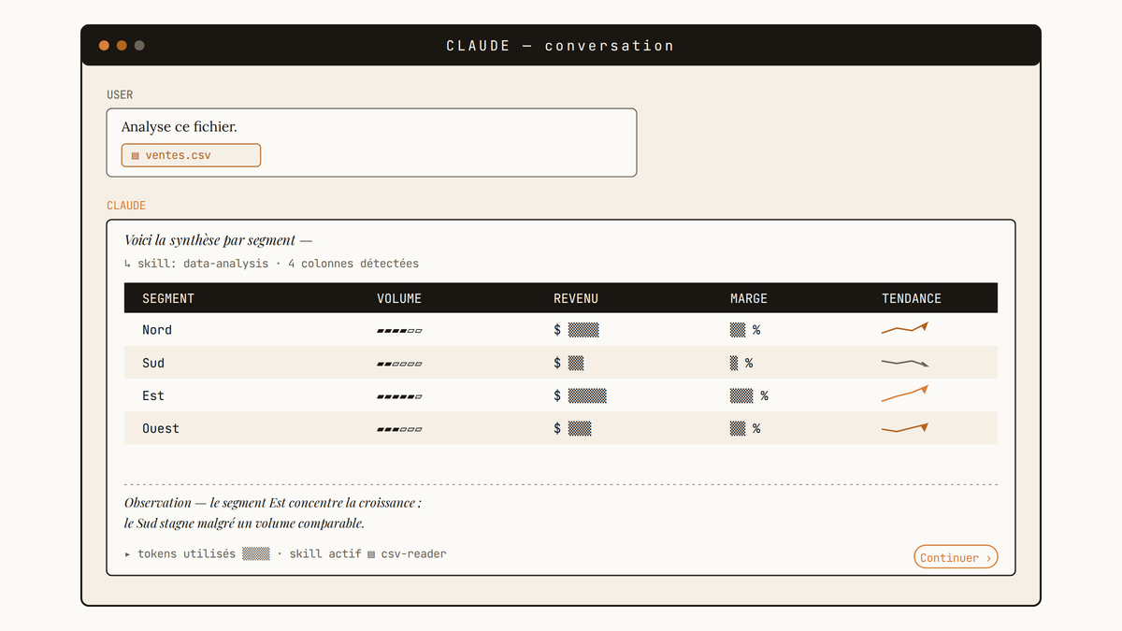Select the Nord segment row label
The height and width of the screenshot is (631, 1122).
pos(157,330)
